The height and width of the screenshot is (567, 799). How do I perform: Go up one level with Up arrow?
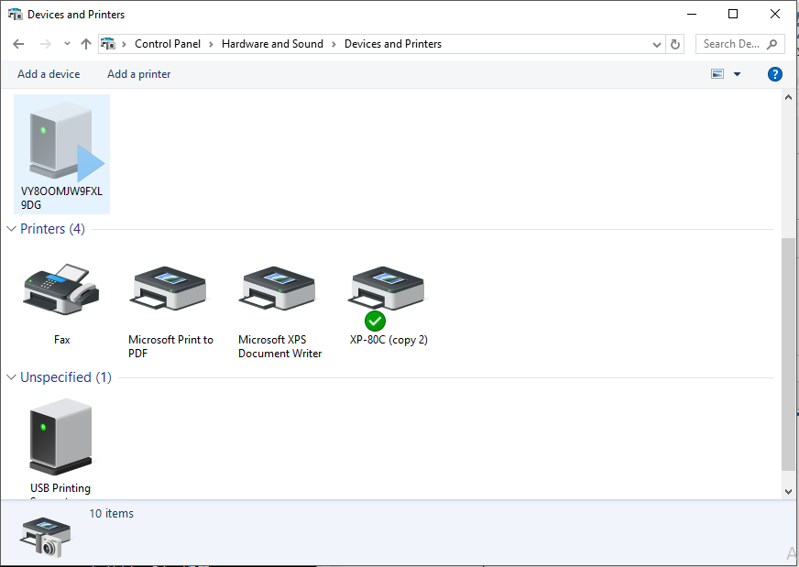(x=86, y=44)
